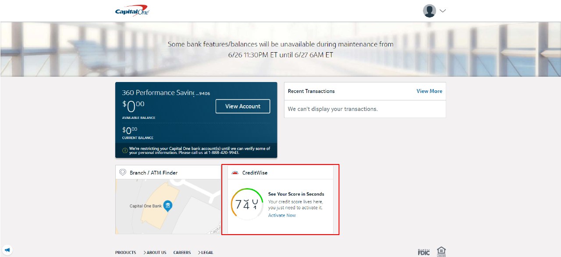The height and width of the screenshot is (257, 561).
Task: Expand the LEGAL footer item
Action: pyautogui.click(x=207, y=253)
